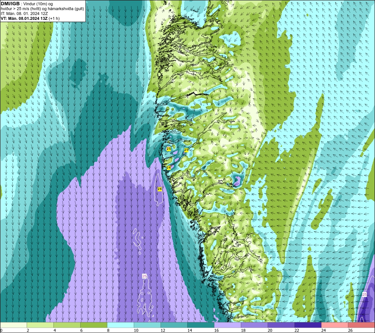Click the 16–18 m/s lavender legend swatch
375x333 pixels.
(228, 325)
